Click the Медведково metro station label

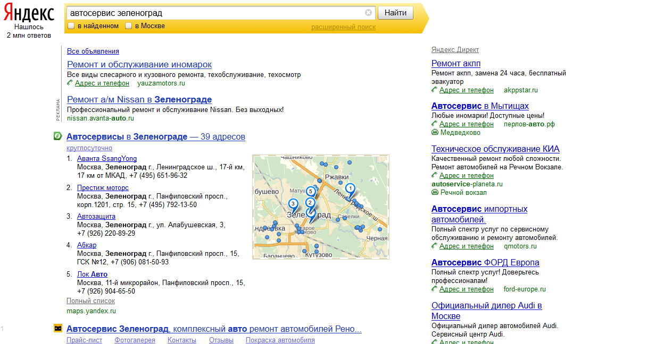(x=460, y=133)
